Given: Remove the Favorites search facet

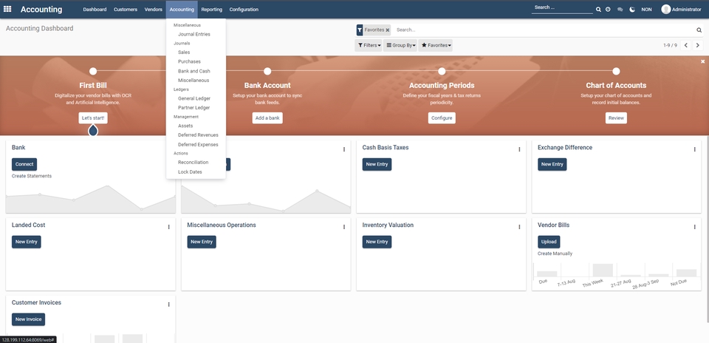Looking at the screenshot, I should pos(388,30).
